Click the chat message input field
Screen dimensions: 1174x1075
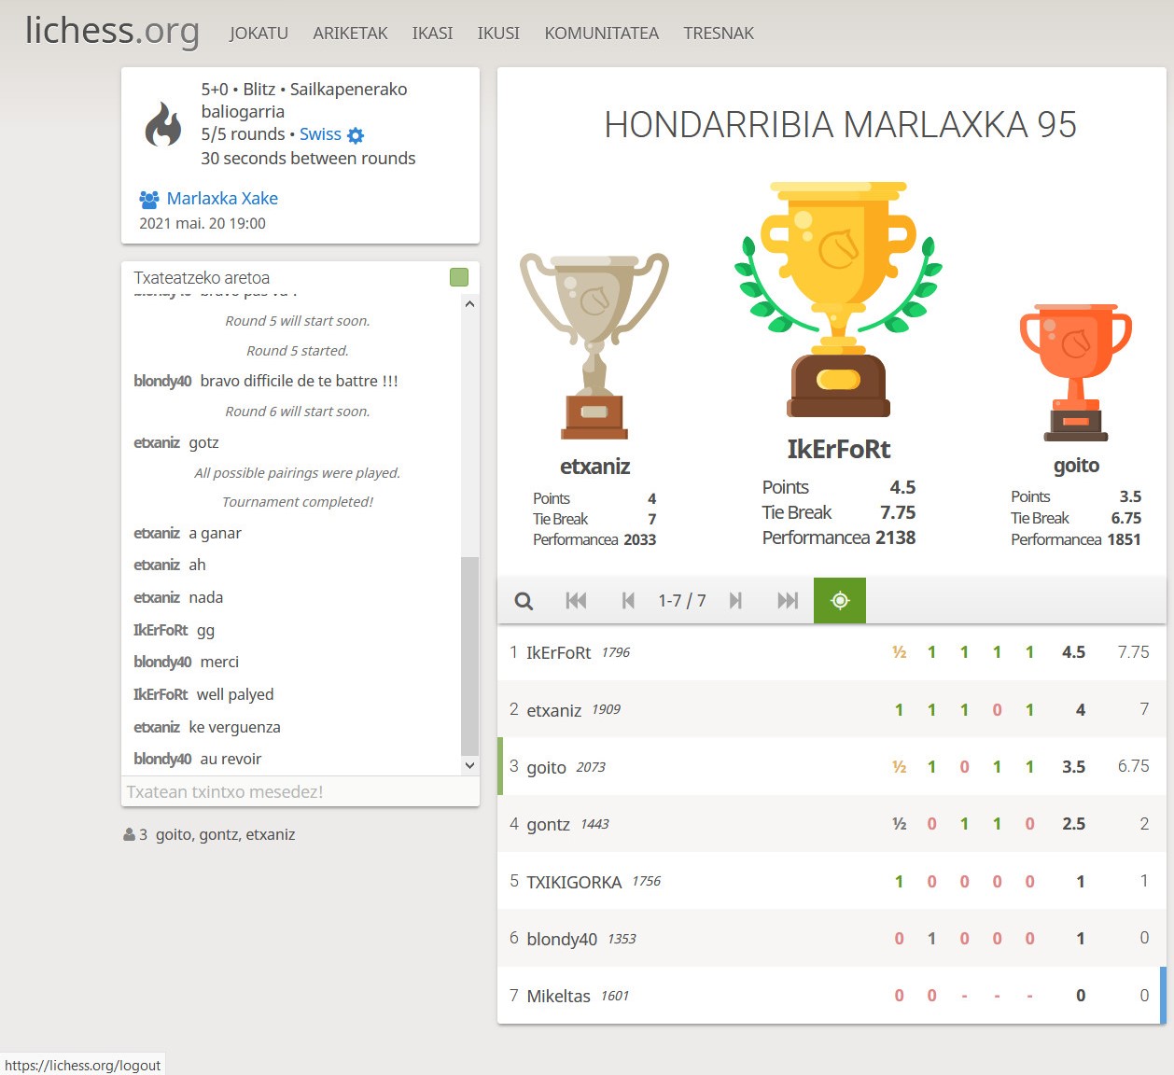pos(300,792)
